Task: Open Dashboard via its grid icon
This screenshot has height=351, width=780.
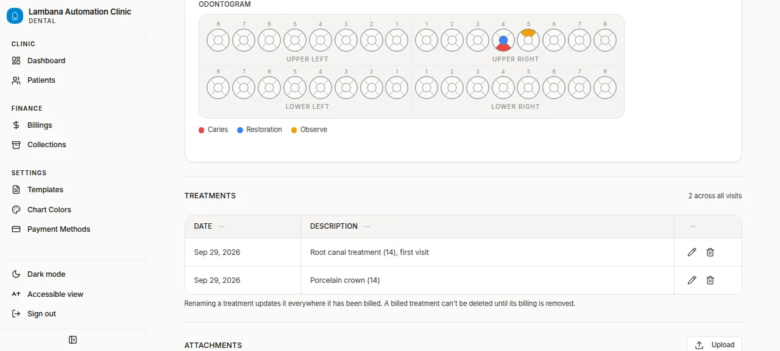Action: (x=16, y=61)
